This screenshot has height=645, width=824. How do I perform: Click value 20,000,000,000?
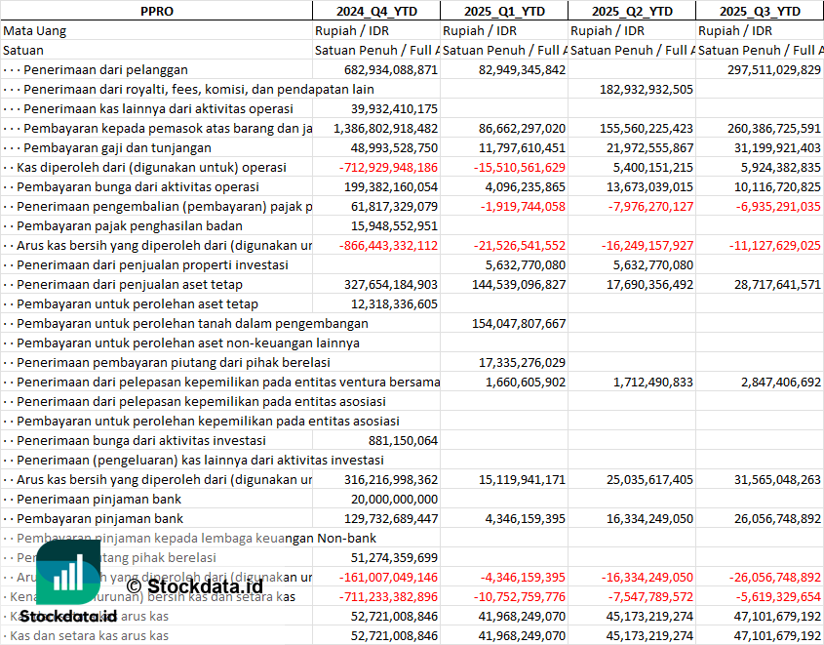click(x=394, y=499)
